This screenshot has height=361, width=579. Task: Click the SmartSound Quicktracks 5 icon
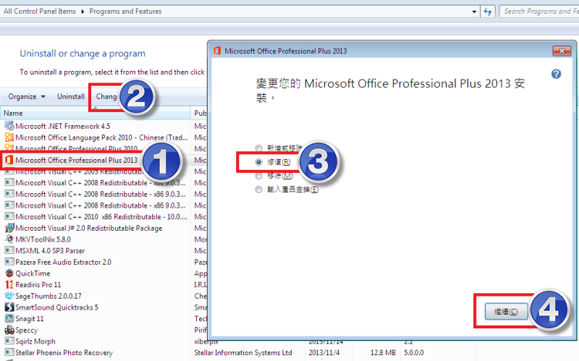pyautogui.click(x=9, y=307)
